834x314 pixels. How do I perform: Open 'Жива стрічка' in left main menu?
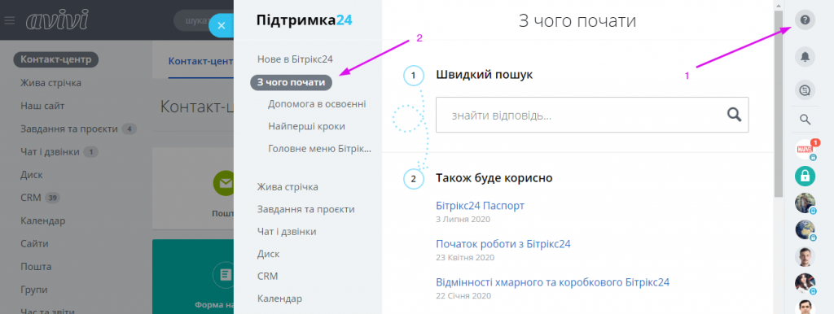point(50,83)
